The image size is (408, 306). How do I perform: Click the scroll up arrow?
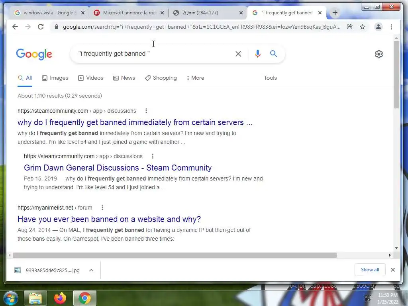(396, 38)
